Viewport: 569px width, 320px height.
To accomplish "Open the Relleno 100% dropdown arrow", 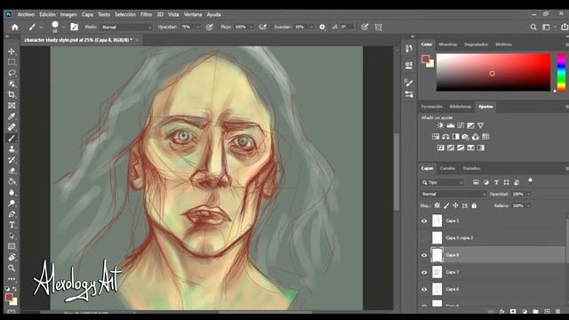I will (x=529, y=205).
